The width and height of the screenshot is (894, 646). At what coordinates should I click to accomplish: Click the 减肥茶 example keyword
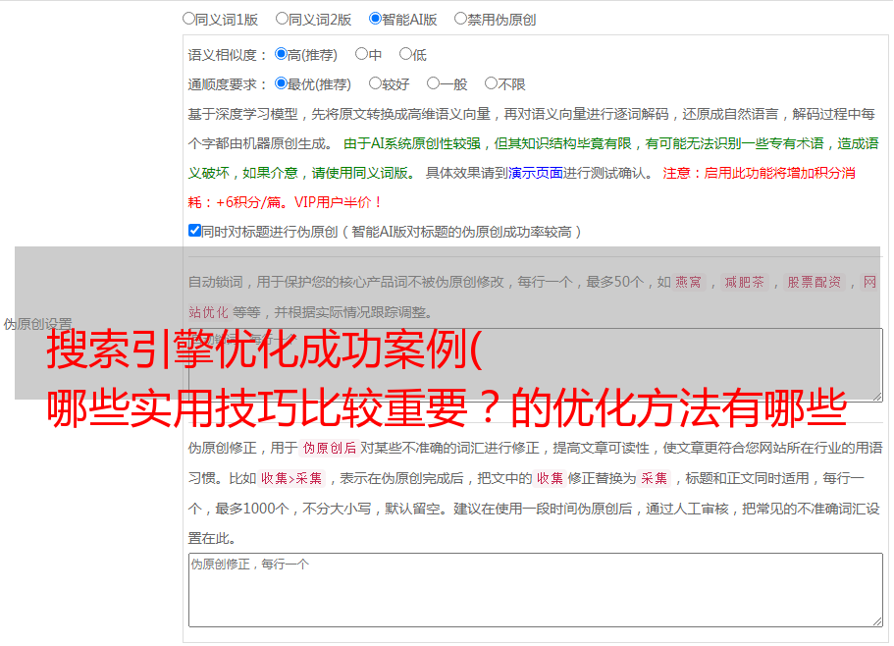click(744, 282)
